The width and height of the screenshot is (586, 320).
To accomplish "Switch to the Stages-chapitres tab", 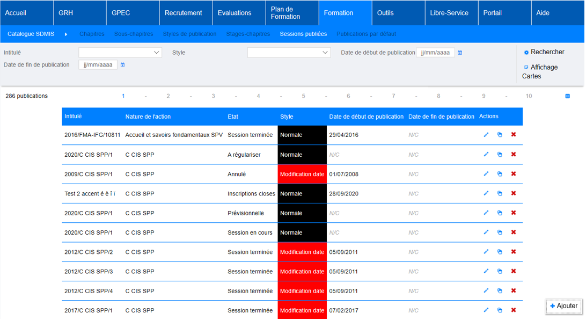I will [248, 34].
